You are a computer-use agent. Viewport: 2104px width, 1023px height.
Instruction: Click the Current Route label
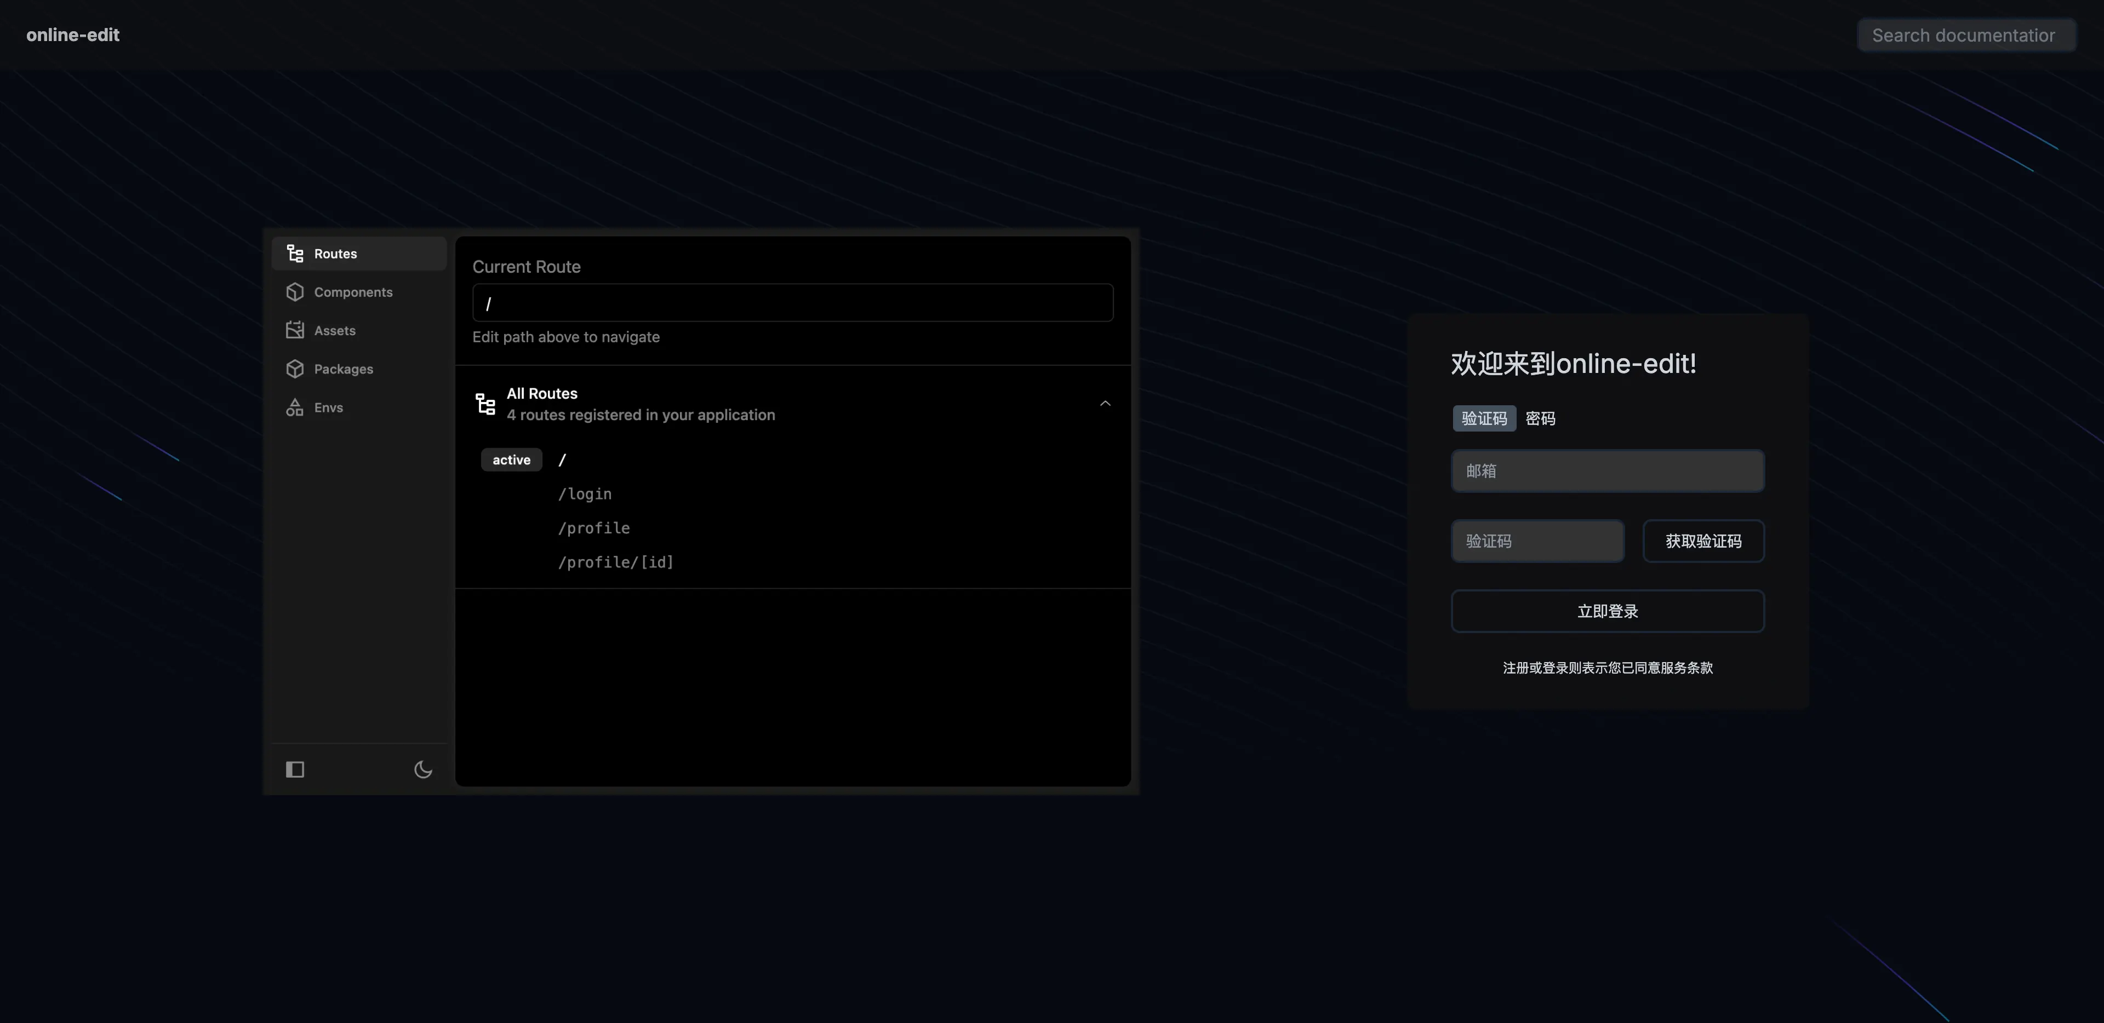(527, 267)
